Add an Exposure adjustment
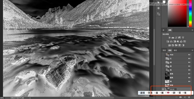Image resolution: width=194 pixels, height=99 pixels. pos(180,38)
